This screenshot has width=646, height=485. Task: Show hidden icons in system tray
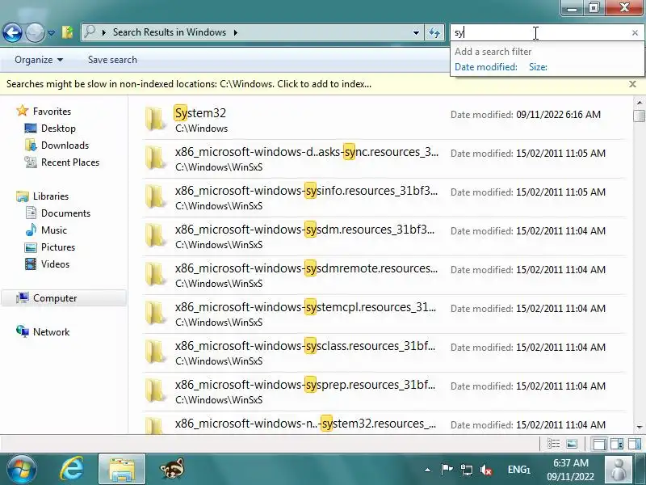(428, 470)
